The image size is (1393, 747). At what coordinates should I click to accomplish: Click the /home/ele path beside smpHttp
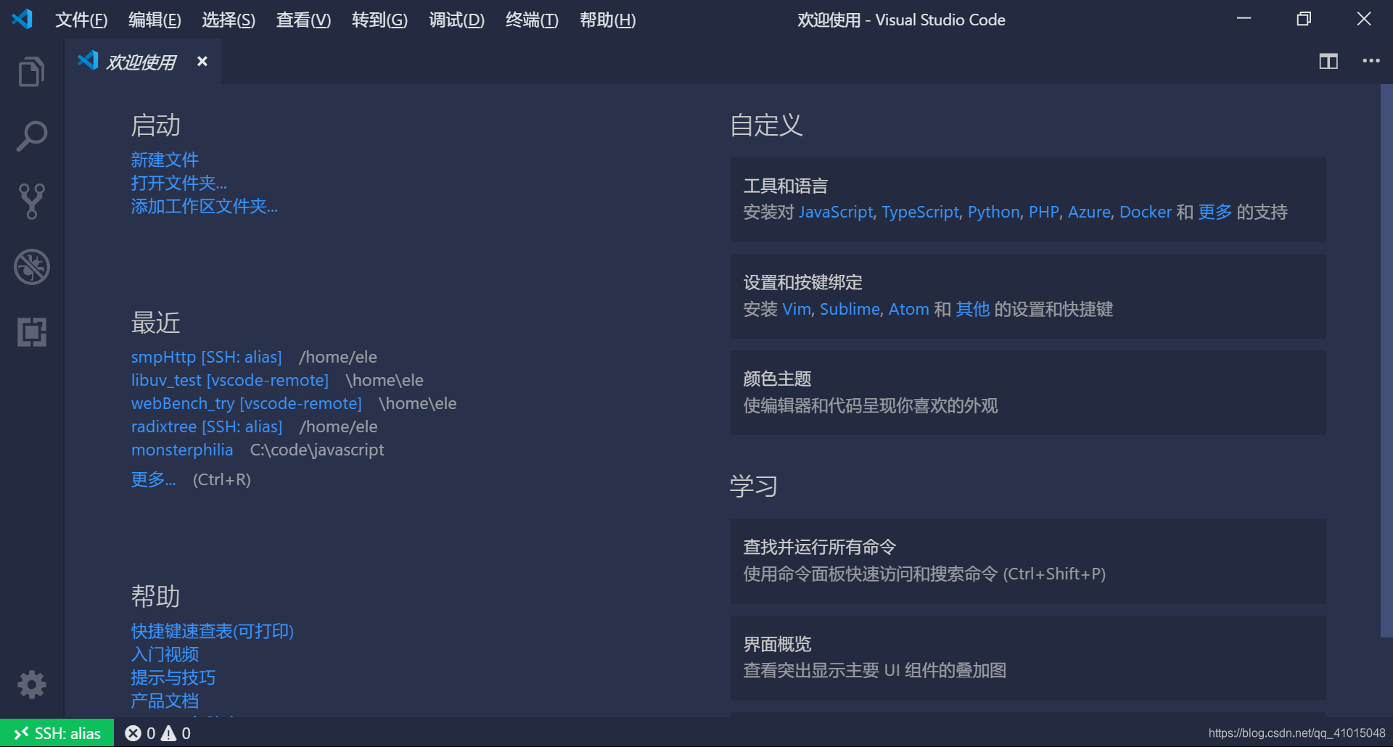tap(338, 357)
